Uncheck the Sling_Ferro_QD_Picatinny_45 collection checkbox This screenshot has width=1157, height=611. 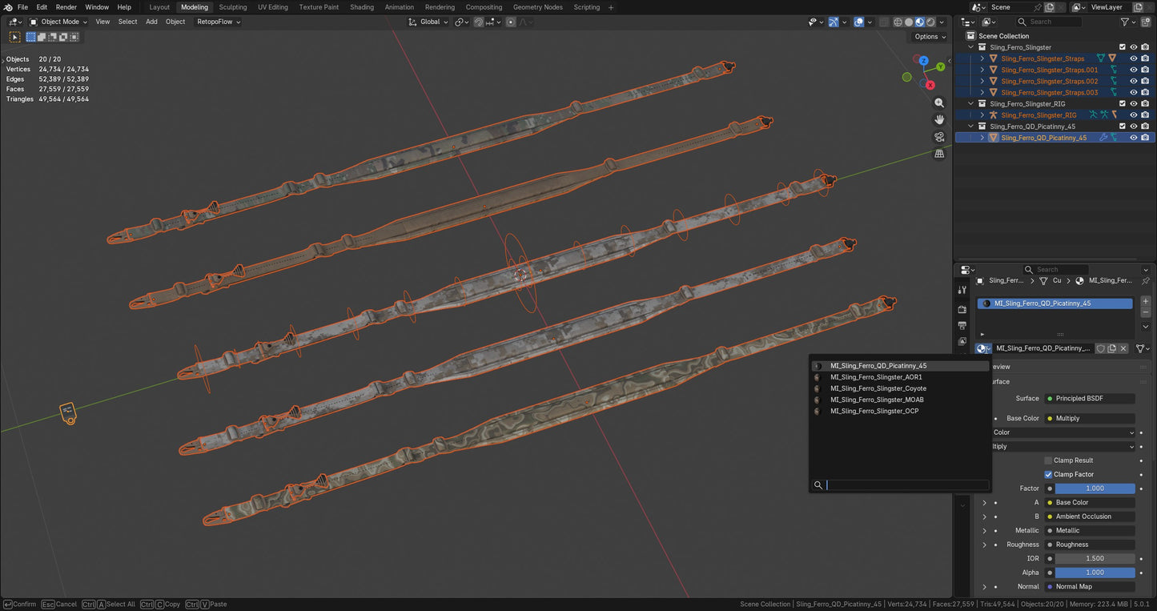1122,127
